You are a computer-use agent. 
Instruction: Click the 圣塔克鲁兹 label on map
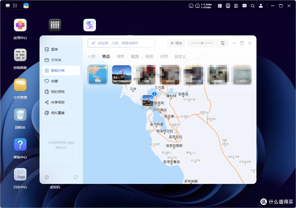tap(172, 162)
